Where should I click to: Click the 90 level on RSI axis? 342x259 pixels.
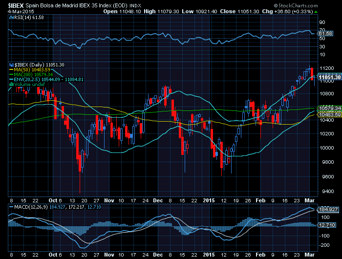pyautogui.click(x=322, y=22)
